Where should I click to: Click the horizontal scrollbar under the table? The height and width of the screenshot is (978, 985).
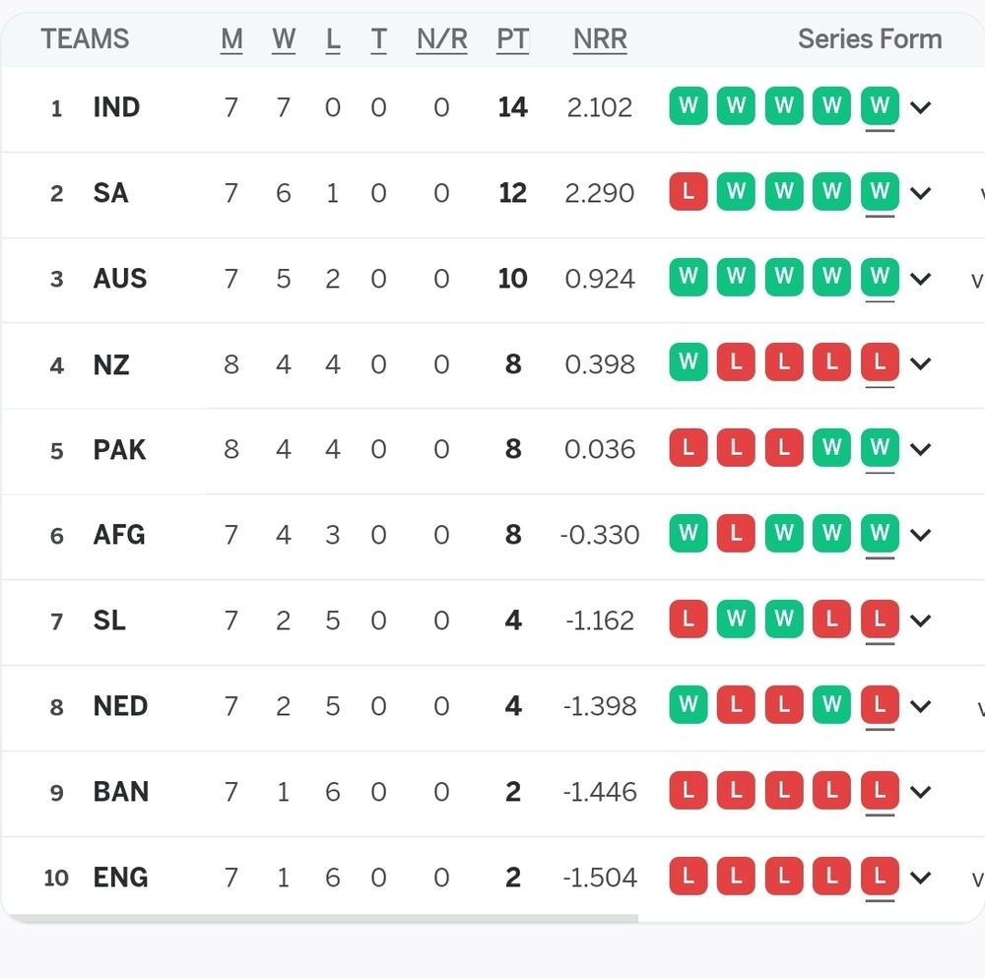(320, 919)
